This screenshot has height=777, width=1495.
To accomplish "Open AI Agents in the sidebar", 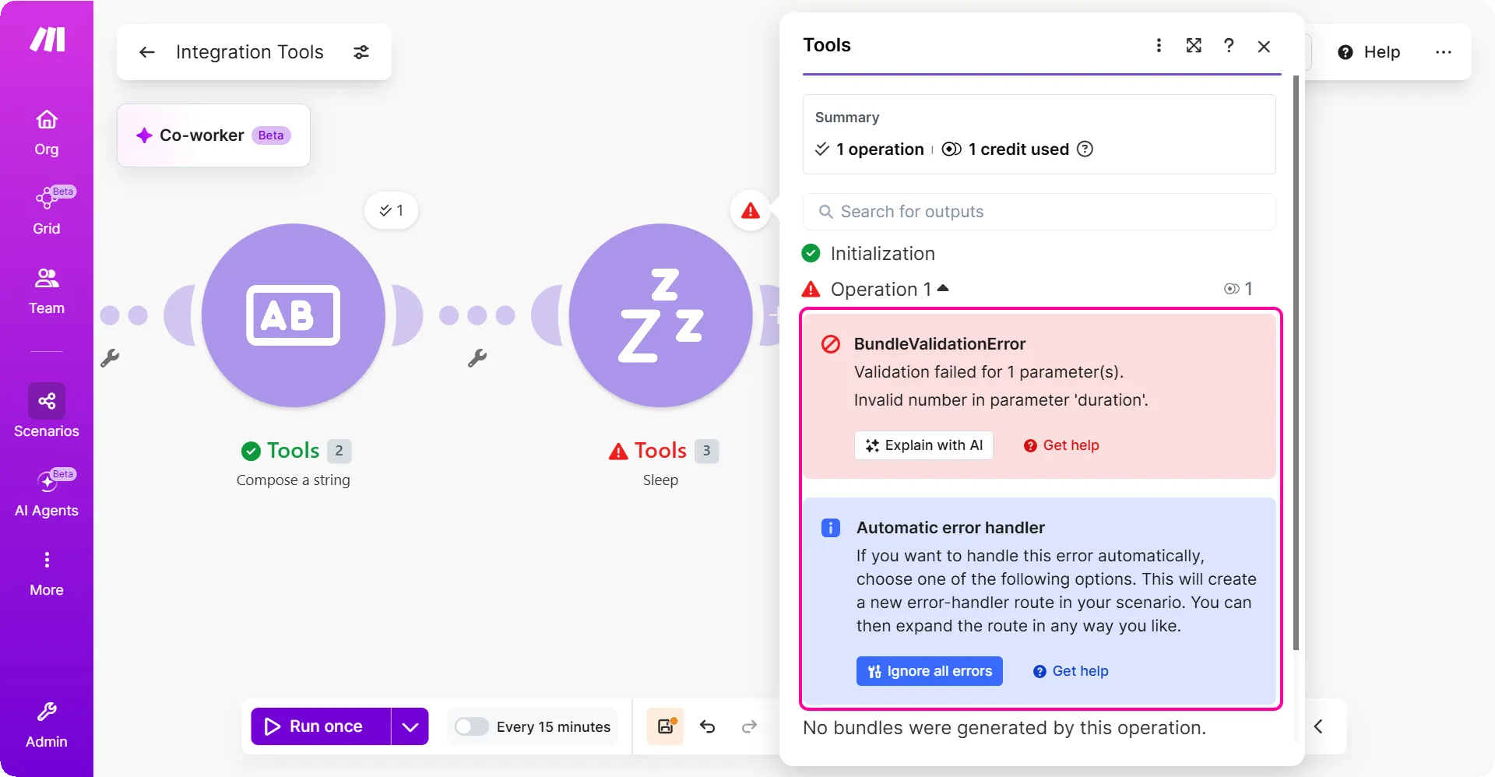I will pyautogui.click(x=47, y=493).
